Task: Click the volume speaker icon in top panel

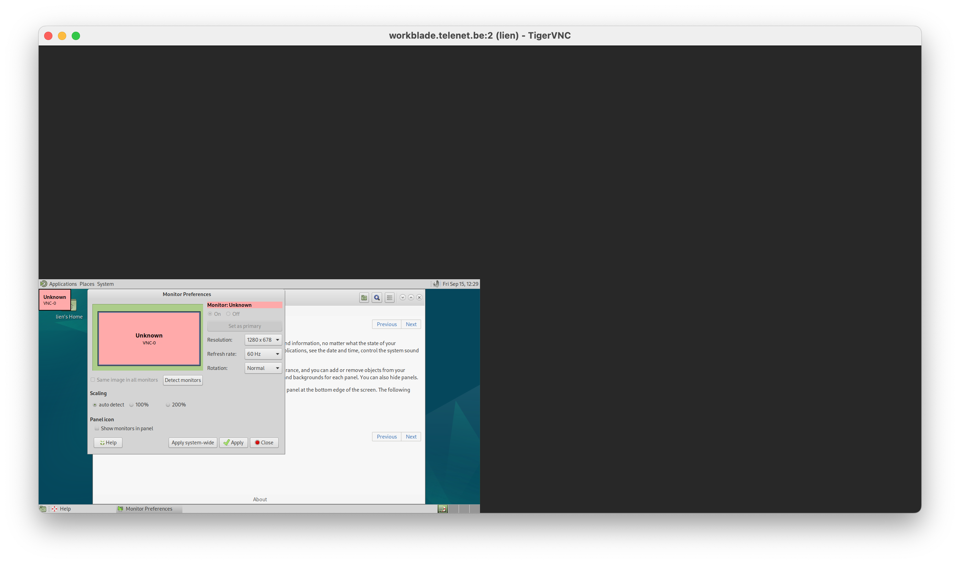Action: click(436, 284)
